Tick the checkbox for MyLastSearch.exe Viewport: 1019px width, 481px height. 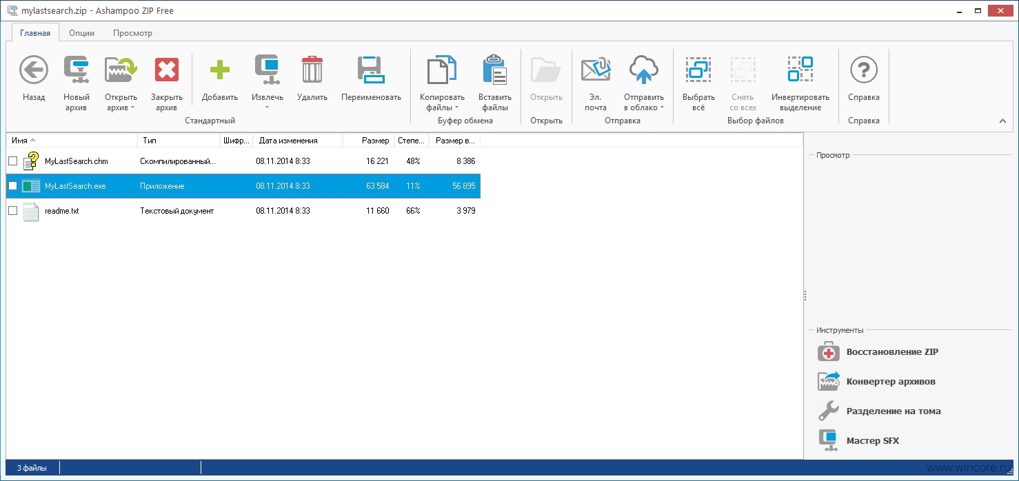[x=12, y=186]
